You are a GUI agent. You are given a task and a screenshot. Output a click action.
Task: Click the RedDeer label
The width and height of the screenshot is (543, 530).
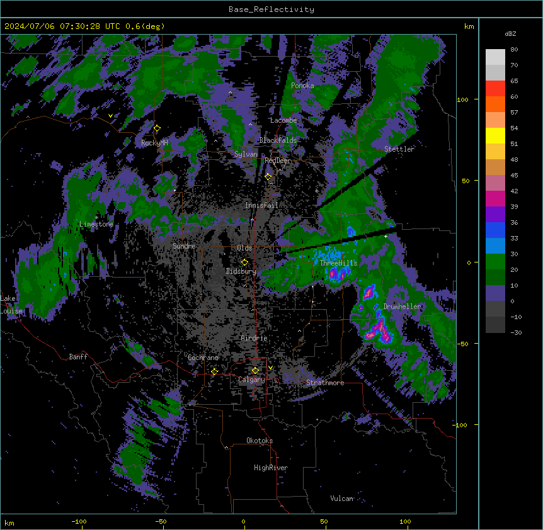[x=278, y=161]
